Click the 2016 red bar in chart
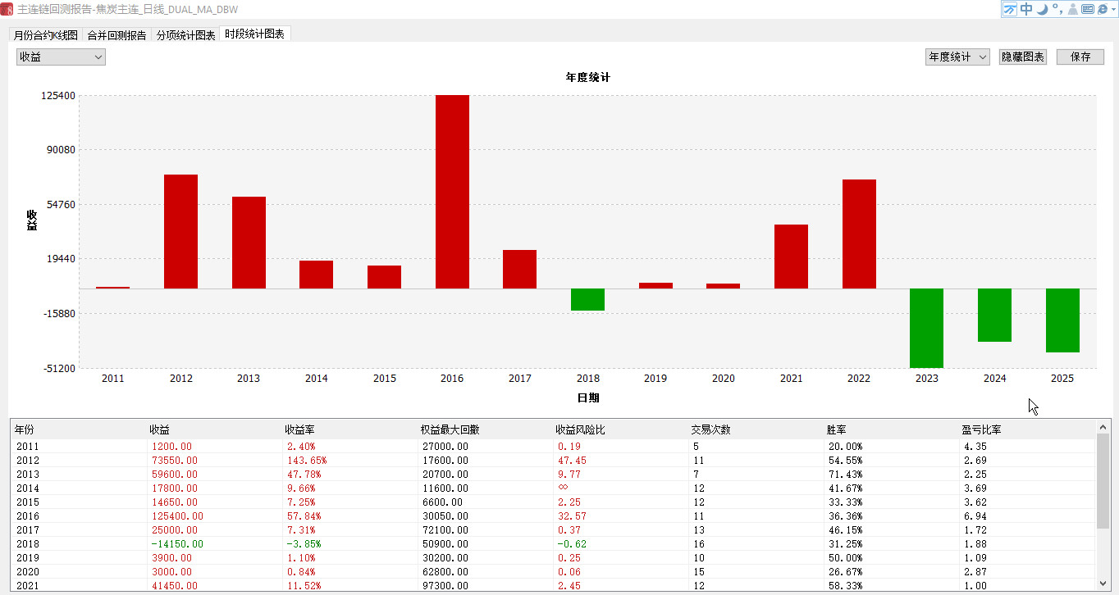1119x595 pixels. coord(452,191)
